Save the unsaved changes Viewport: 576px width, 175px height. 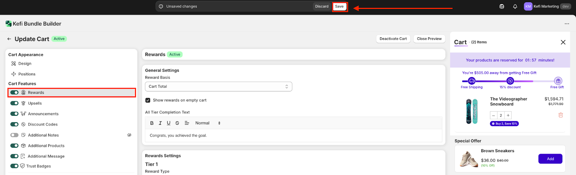[339, 6]
